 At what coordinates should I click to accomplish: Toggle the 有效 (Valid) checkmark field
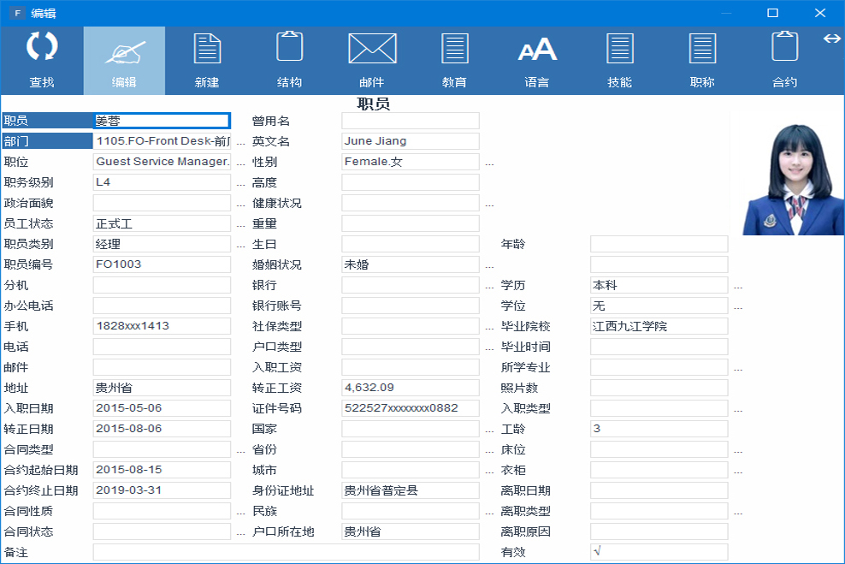[x=659, y=552]
